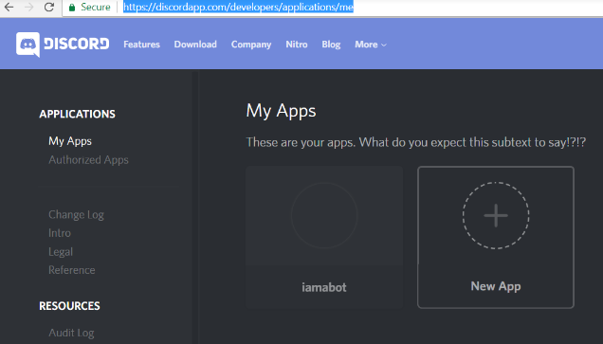
Task: Click the APPLICATIONS section heading
Action: 78,114
